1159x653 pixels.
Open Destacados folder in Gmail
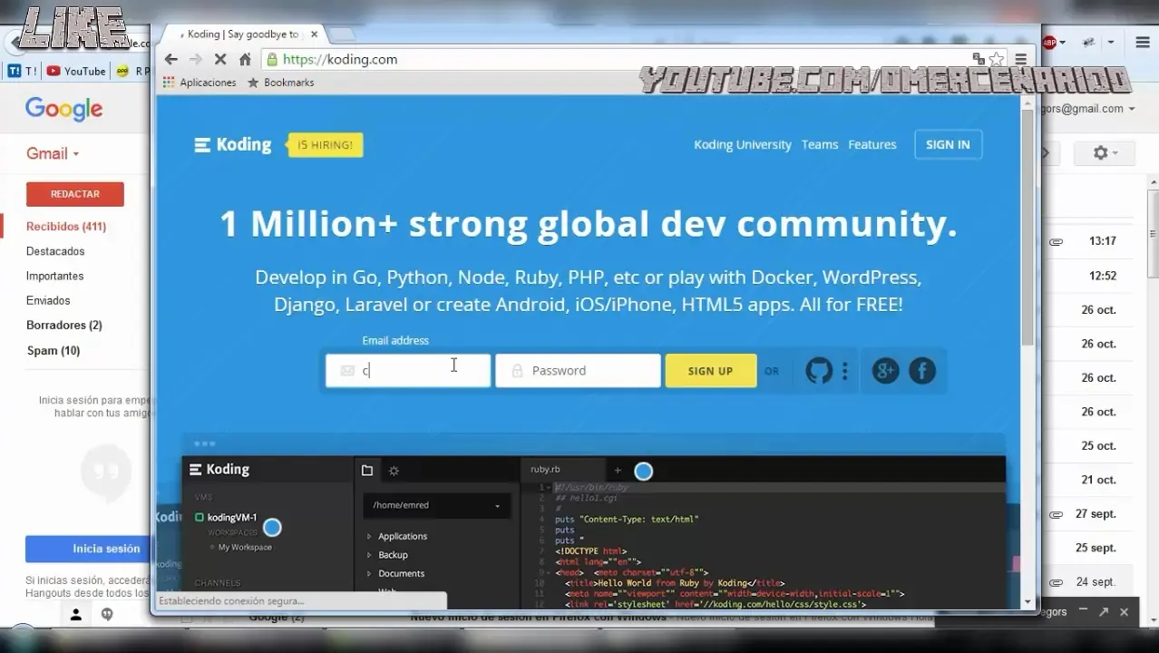pos(55,251)
